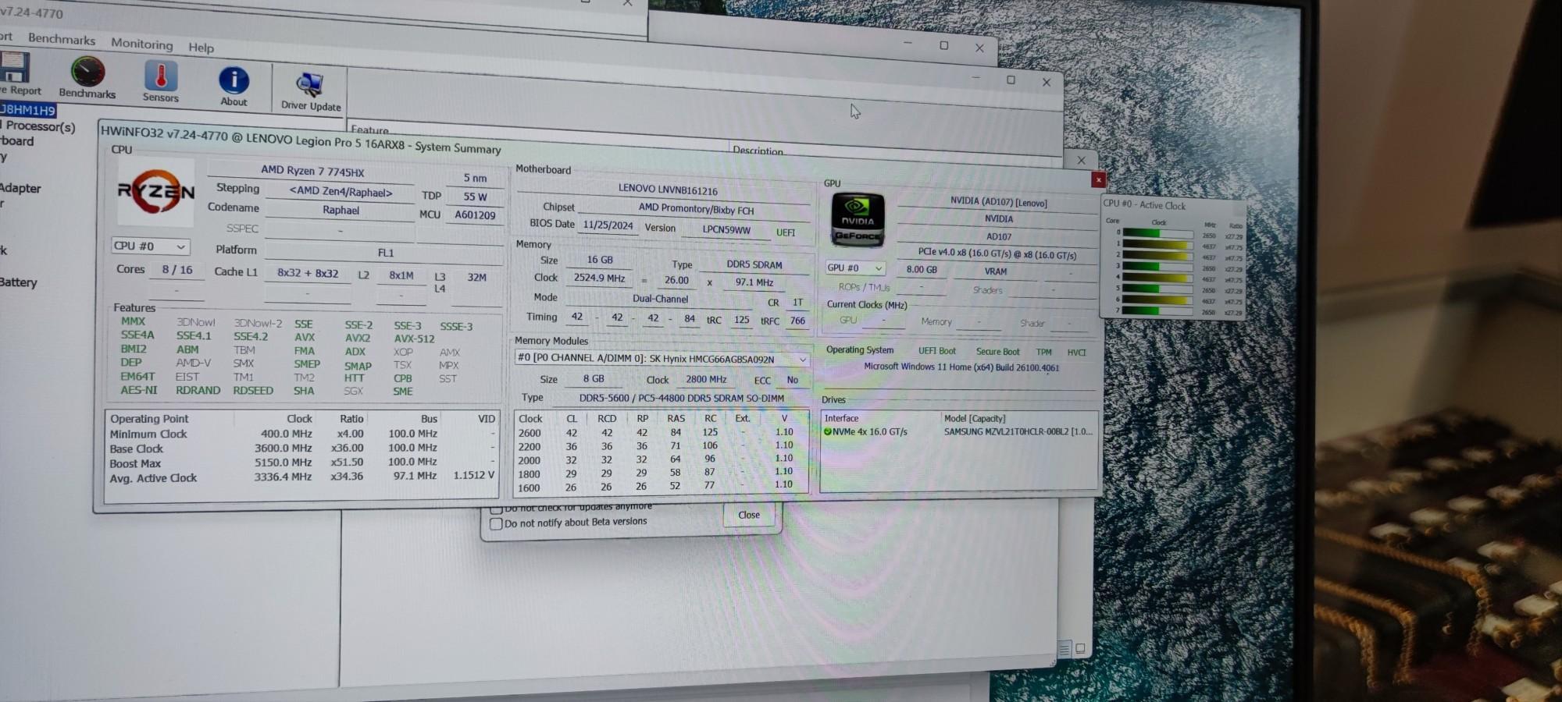Click the Raphael codename value
This screenshot has width=1562, height=702.
tap(341, 211)
